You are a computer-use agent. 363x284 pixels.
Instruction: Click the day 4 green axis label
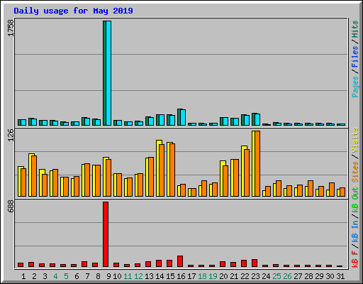coord(55,276)
